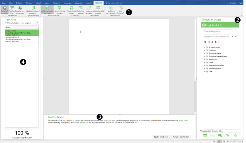Click the paperclip attachment icon
This screenshot has width=246, height=143.
pos(235,136)
